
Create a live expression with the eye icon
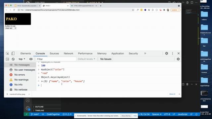[31, 59]
